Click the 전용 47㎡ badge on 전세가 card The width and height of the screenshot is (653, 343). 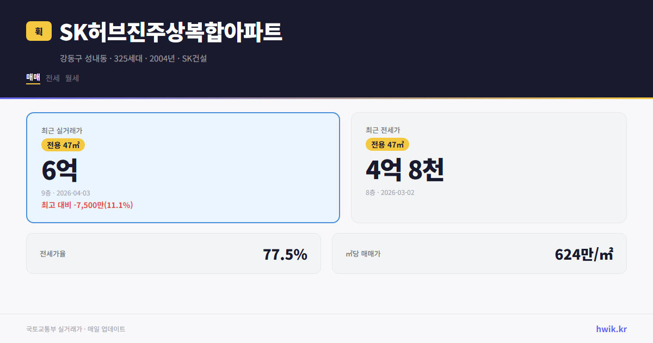[x=388, y=145]
